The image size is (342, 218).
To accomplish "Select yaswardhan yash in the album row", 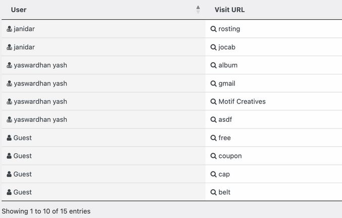I will click(x=40, y=65).
